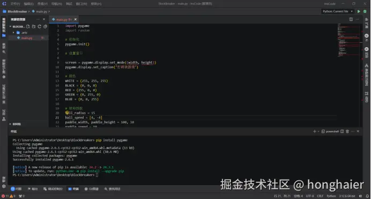Viewport: 371px width, 199px height.
Task: Switch to the main.py editor tab
Action: click(62, 20)
